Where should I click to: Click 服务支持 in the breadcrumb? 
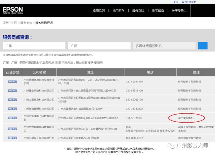pyautogui.click(x=26, y=23)
